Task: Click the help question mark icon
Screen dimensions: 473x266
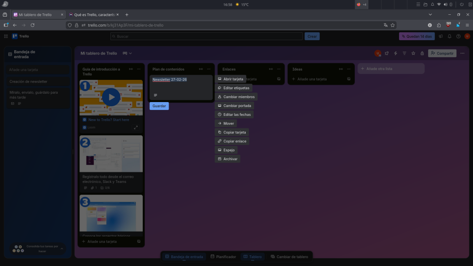Action: click(458, 36)
